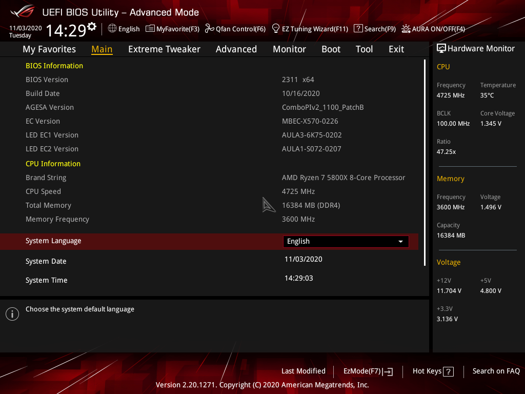Switch to Extreme Tweaker tab
Image resolution: width=525 pixels, height=394 pixels.
(x=164, y=49)
